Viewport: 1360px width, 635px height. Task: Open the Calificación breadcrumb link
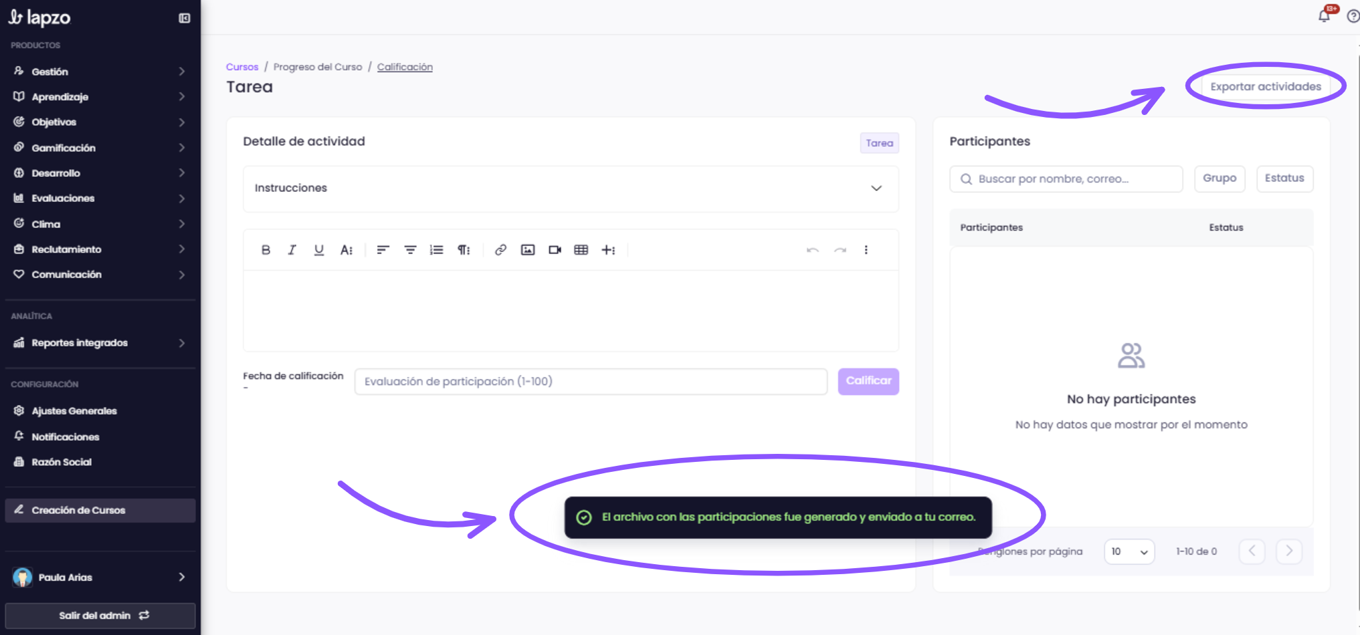tap(405, 67)
